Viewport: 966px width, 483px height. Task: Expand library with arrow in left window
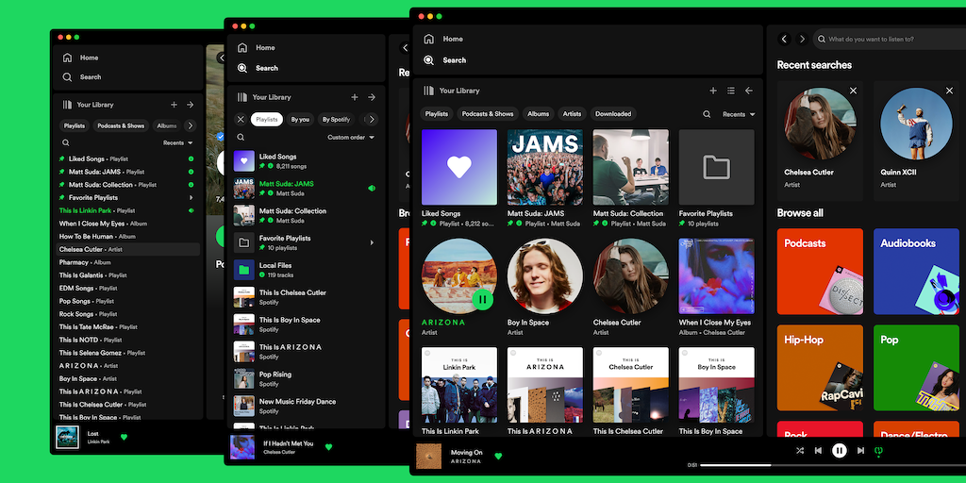click(x=191, y=105)
